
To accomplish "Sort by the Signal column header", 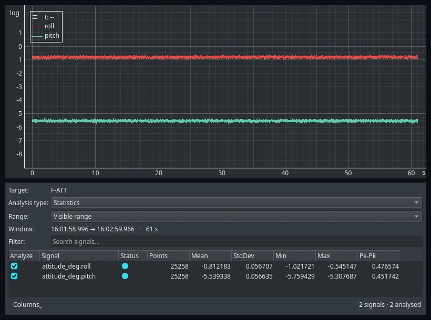I will pyautogui.click(x=79, y=256).
